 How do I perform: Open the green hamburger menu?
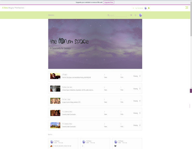187,7
